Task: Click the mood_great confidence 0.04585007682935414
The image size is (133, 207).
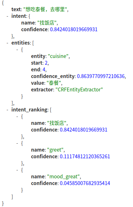Action: tap(85, 183)
